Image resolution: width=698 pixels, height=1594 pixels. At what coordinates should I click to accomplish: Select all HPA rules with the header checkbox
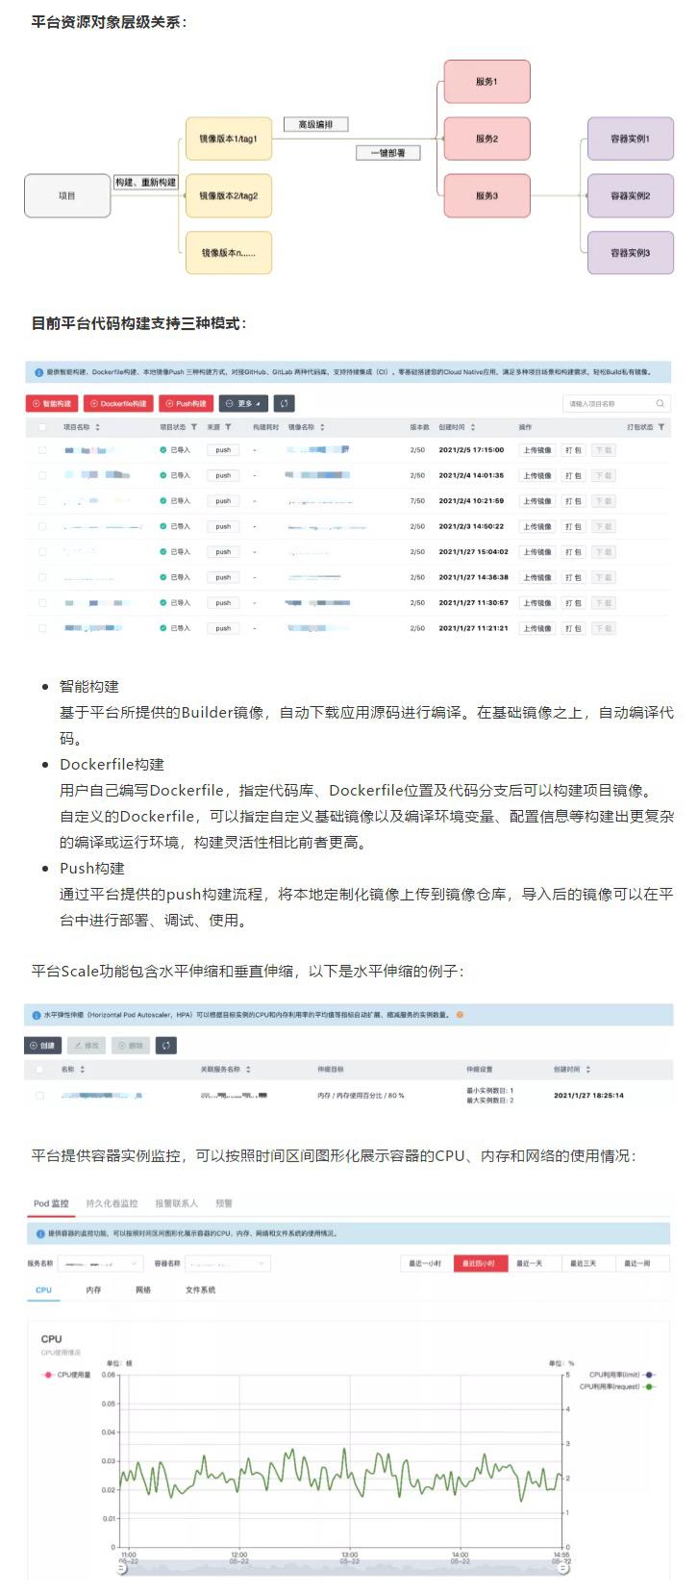(39, 1070)
